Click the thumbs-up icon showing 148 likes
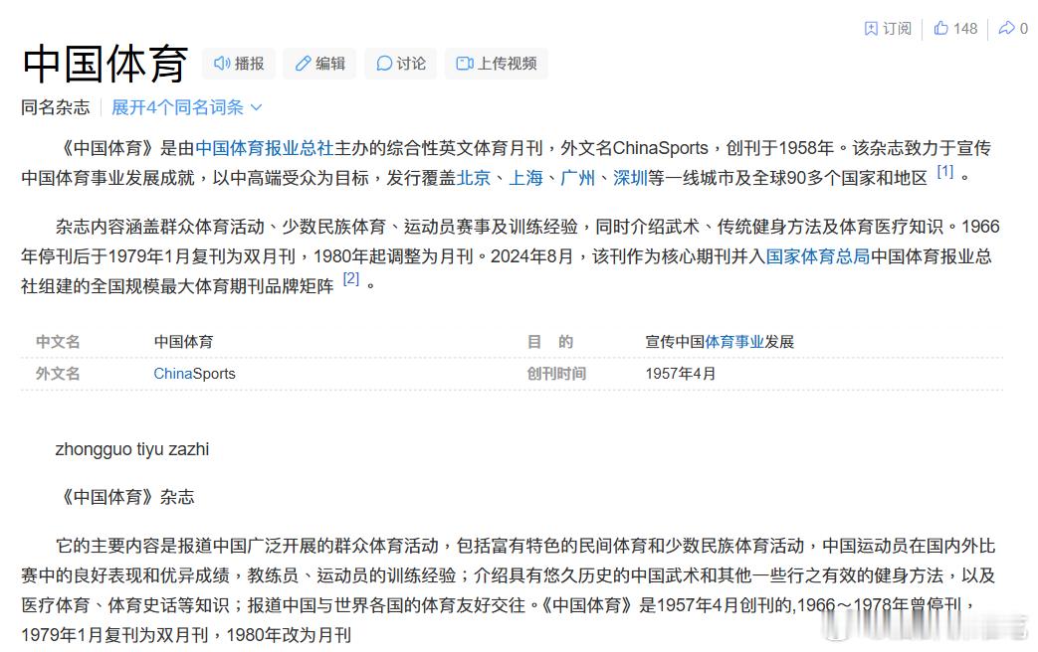This screenshot has height=652, width=1038. coord(942,28)
